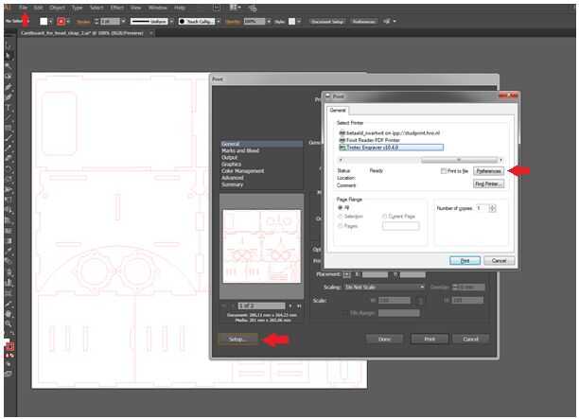Select the Magic Wand tool
The width and height of the screenshot is (579, 419).
pos(9,66)
